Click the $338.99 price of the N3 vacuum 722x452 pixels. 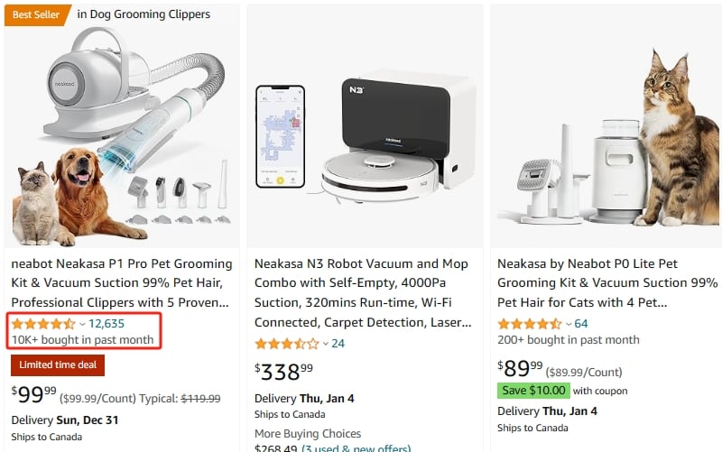point(284,371)
